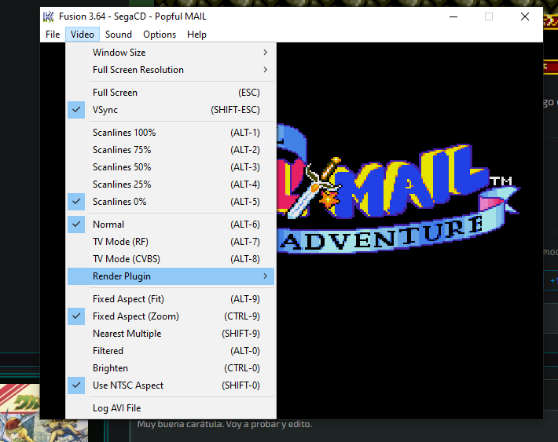Toggle the VSync option off
Viewport: 558px width, 442px height.
coord(171,110)
